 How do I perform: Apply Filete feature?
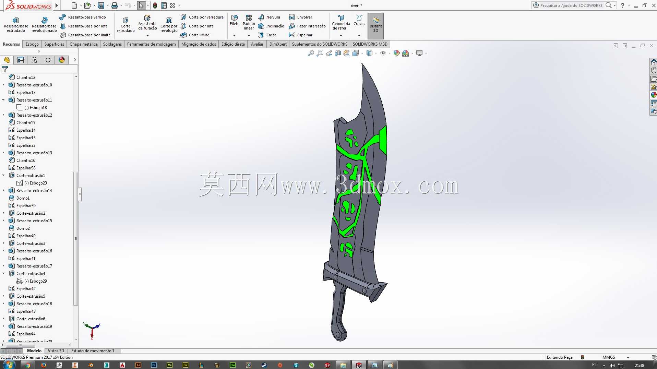coord(235,21)
